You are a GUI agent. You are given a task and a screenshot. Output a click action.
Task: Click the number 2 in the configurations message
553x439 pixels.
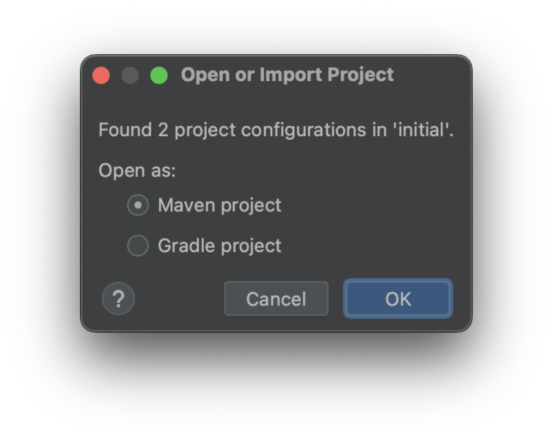coord(163,130)
